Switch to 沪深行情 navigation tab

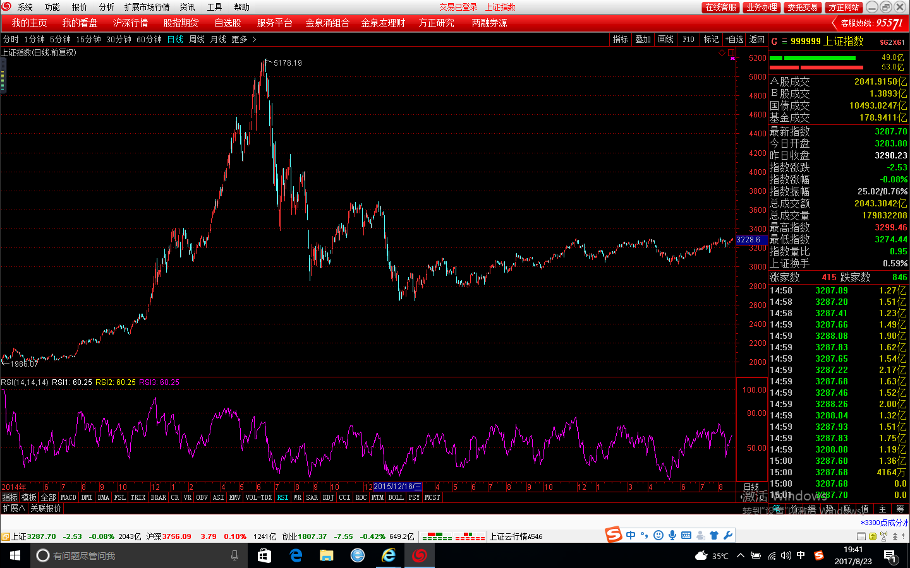(131, 23)
